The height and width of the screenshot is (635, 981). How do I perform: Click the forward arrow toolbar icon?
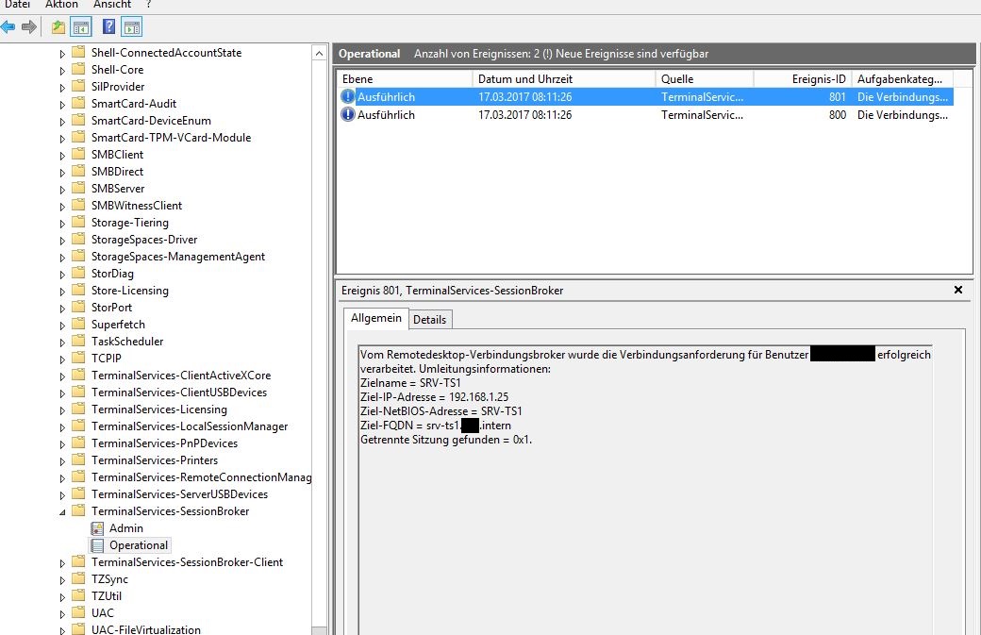tap(29, 27)
